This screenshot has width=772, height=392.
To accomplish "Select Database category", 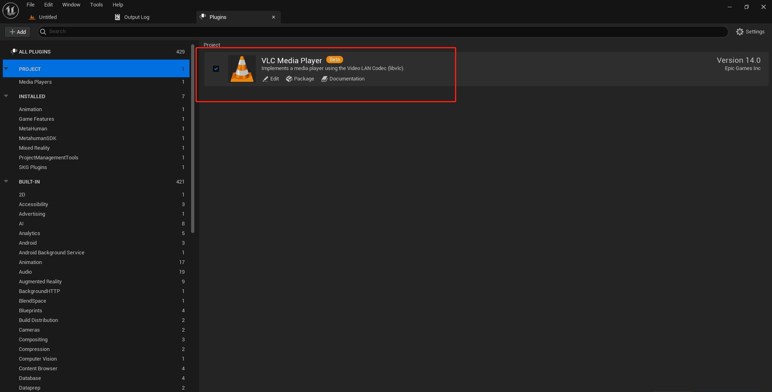I will (96, 378).
